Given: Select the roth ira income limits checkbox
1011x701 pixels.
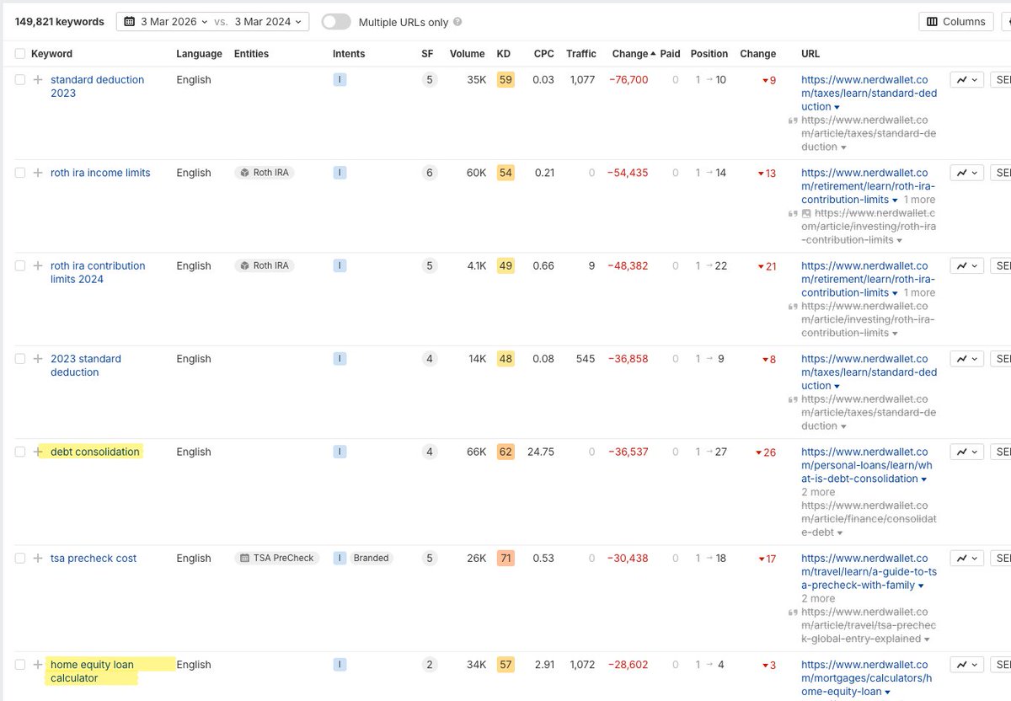Looking at the screenshot, I should (20, 173).
